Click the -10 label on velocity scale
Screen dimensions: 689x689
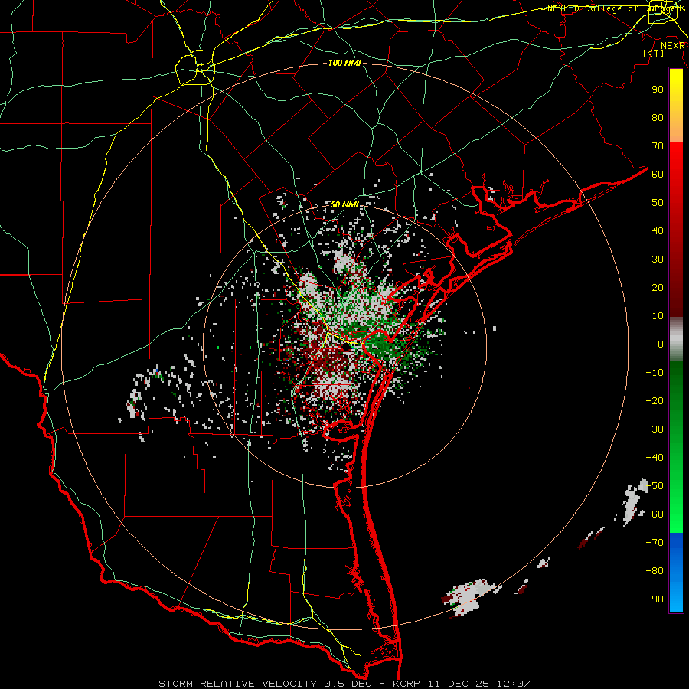655,373
